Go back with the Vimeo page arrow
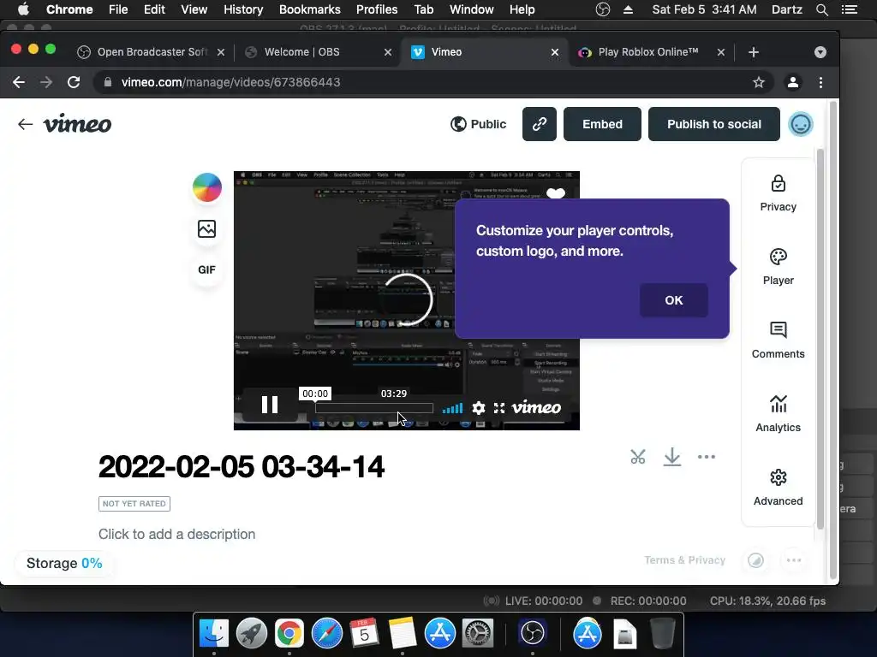The image size is (877, 657). [x=25, y=124]
